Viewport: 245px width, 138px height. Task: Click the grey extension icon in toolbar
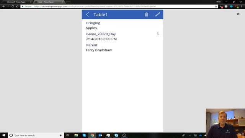pos(226,7)
